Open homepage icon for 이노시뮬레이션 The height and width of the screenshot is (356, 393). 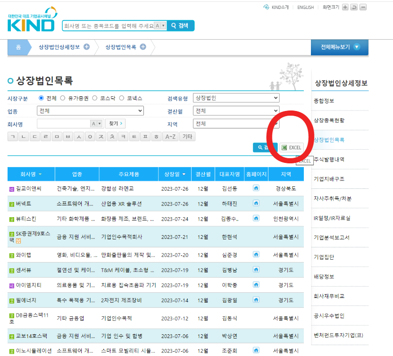click(x=256, y=350)
